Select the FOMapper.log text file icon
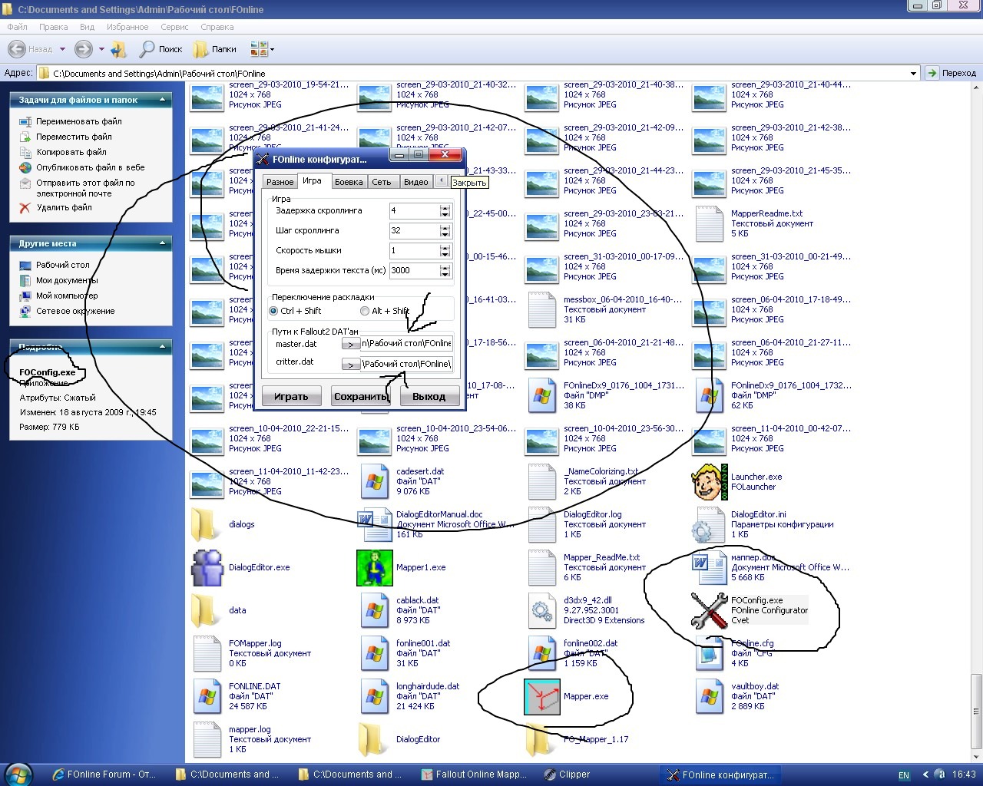Screen dimensions: 983x786 click(207, 653)
